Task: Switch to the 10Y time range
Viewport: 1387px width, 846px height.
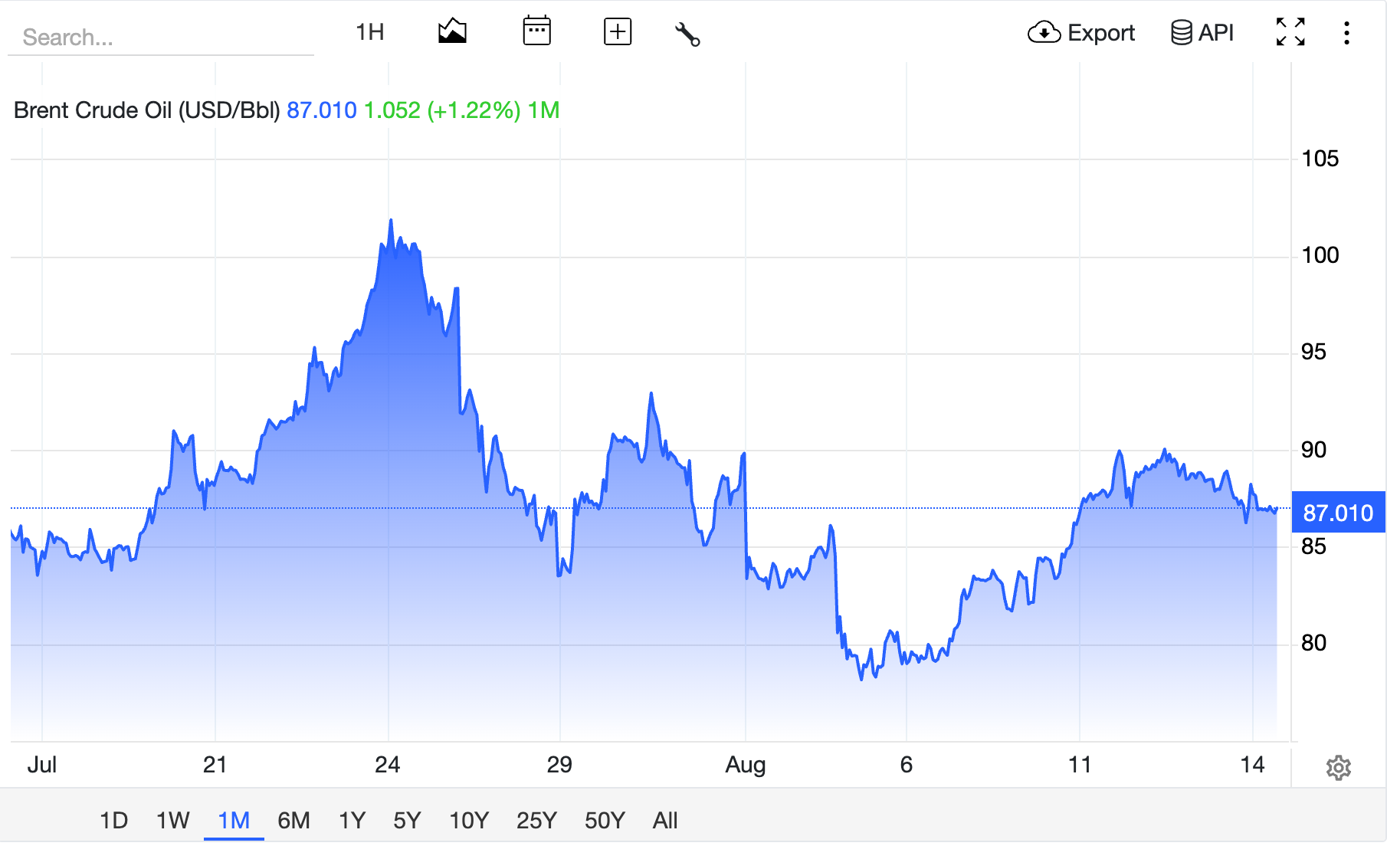Action: tap(469, 821)
